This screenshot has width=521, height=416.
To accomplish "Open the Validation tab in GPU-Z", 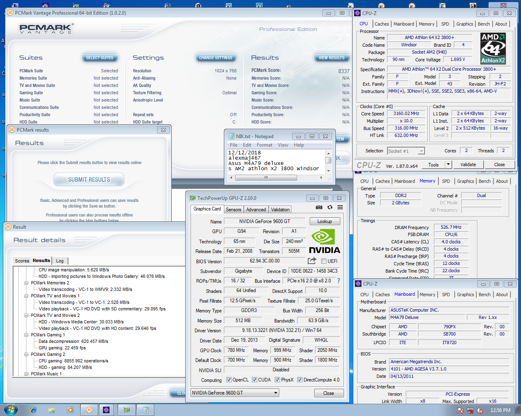I will click(280, 210).
